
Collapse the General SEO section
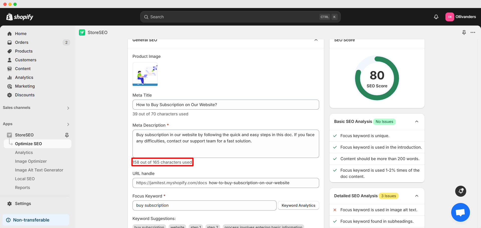316,40
